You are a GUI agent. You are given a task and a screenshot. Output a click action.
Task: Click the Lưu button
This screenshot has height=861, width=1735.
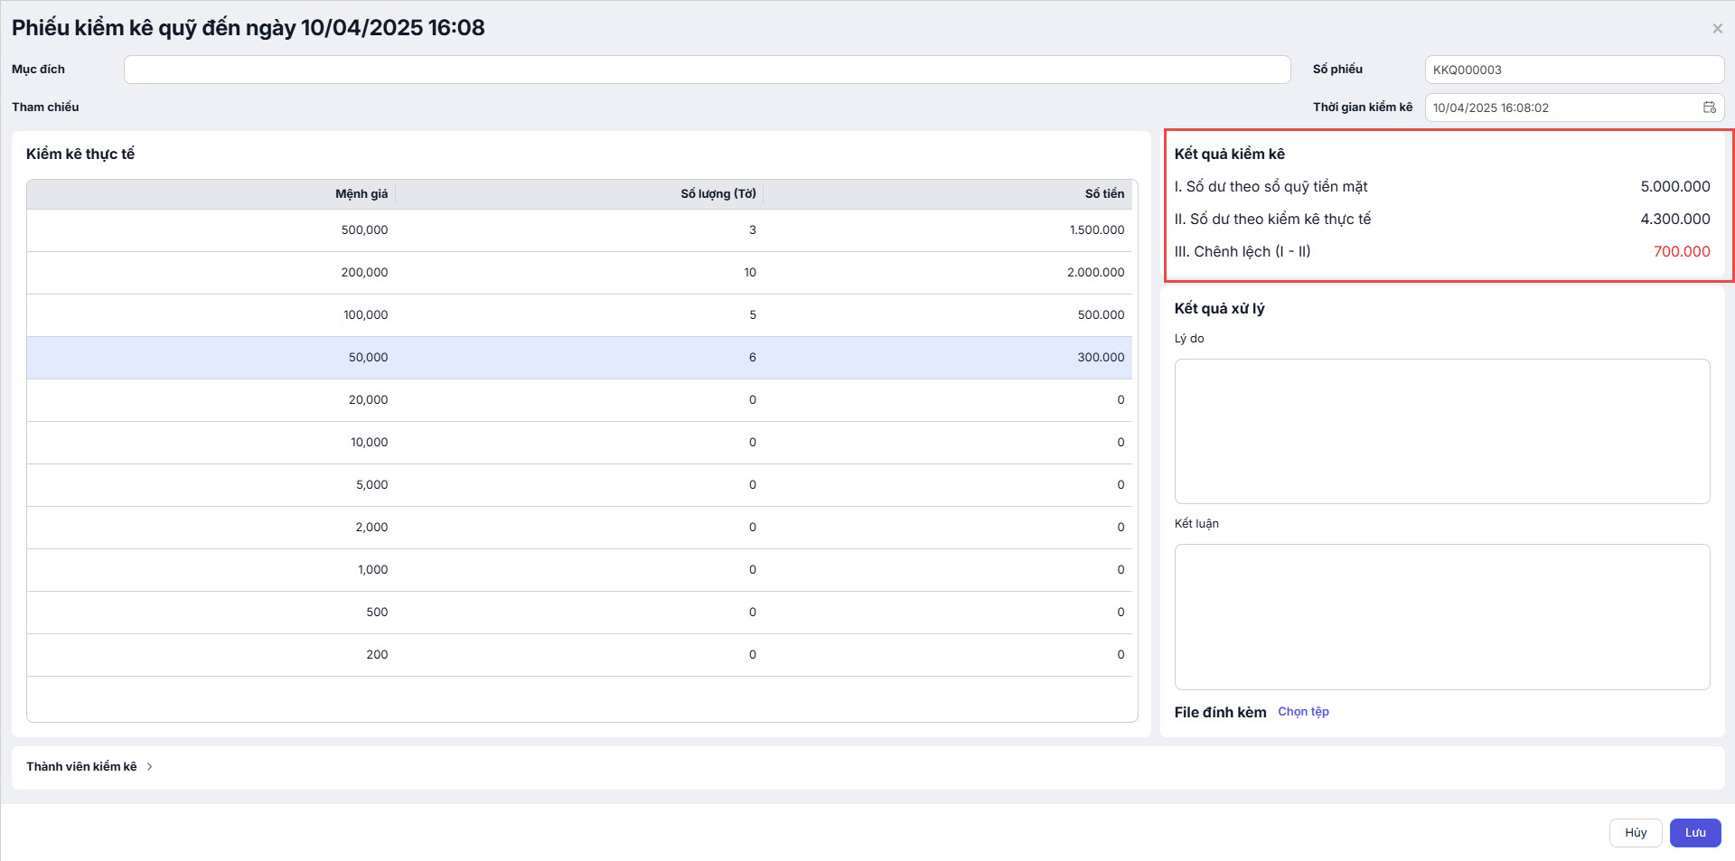tap(1694, 833)
